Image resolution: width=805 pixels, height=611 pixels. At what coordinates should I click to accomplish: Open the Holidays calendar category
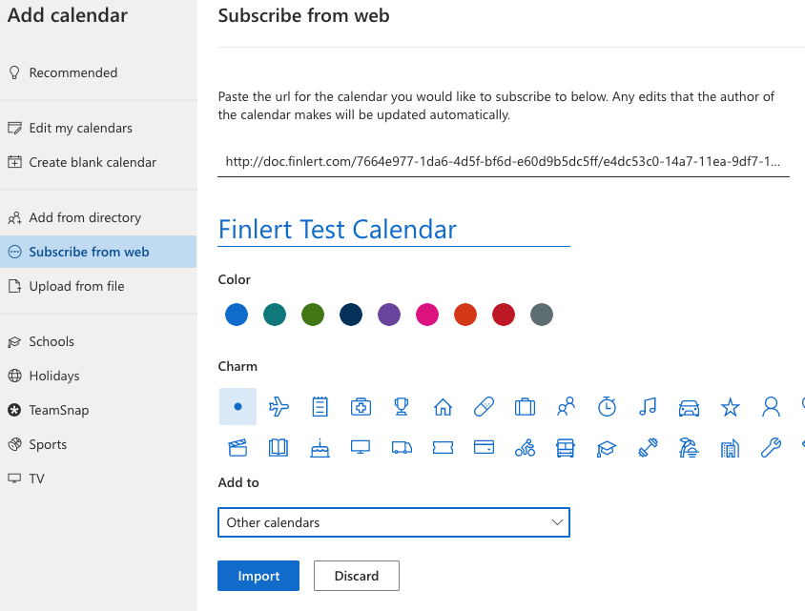[x=54, y=376]
